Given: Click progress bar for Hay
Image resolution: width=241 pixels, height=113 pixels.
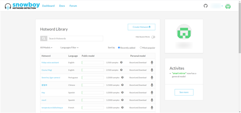Looking at the screenshot, I should [x=93, y=93].
